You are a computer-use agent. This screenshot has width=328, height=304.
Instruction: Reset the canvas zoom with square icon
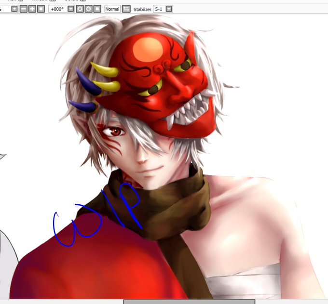click(41, 9)
